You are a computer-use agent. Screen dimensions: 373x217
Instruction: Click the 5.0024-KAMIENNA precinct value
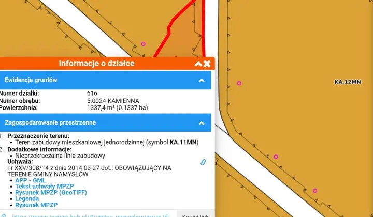pos(113,101)
